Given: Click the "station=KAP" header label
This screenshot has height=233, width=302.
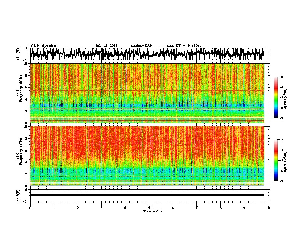Looking at the screenshot, I should [x=141, y=46].
